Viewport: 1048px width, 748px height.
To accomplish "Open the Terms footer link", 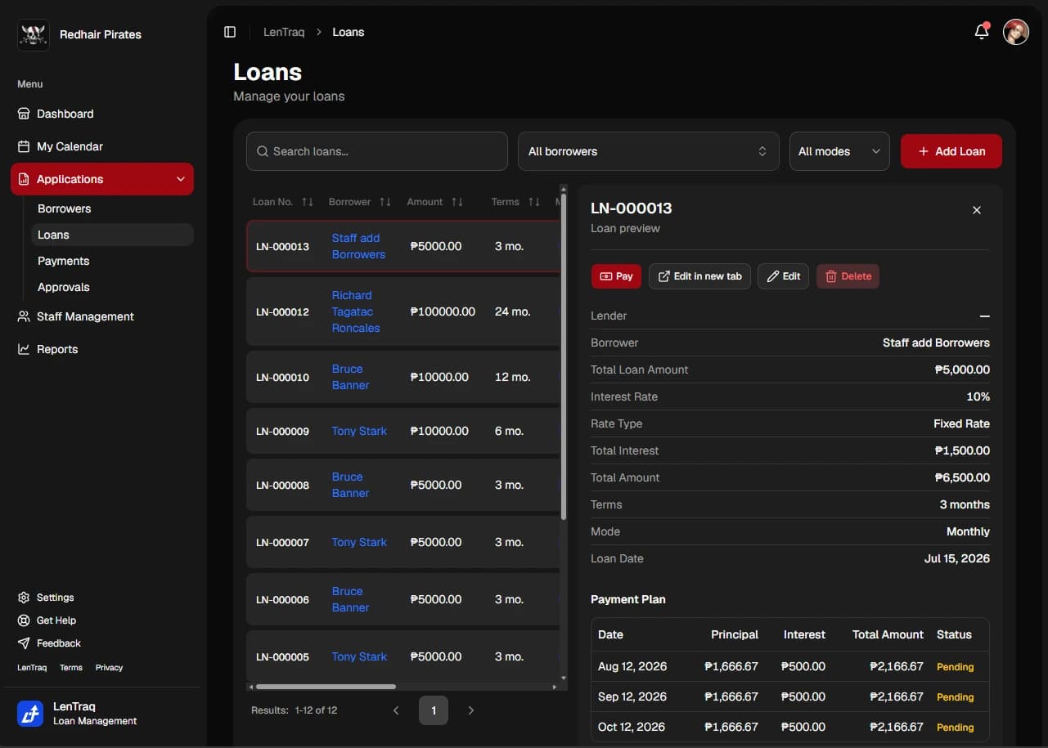I will tap(71, 668).
